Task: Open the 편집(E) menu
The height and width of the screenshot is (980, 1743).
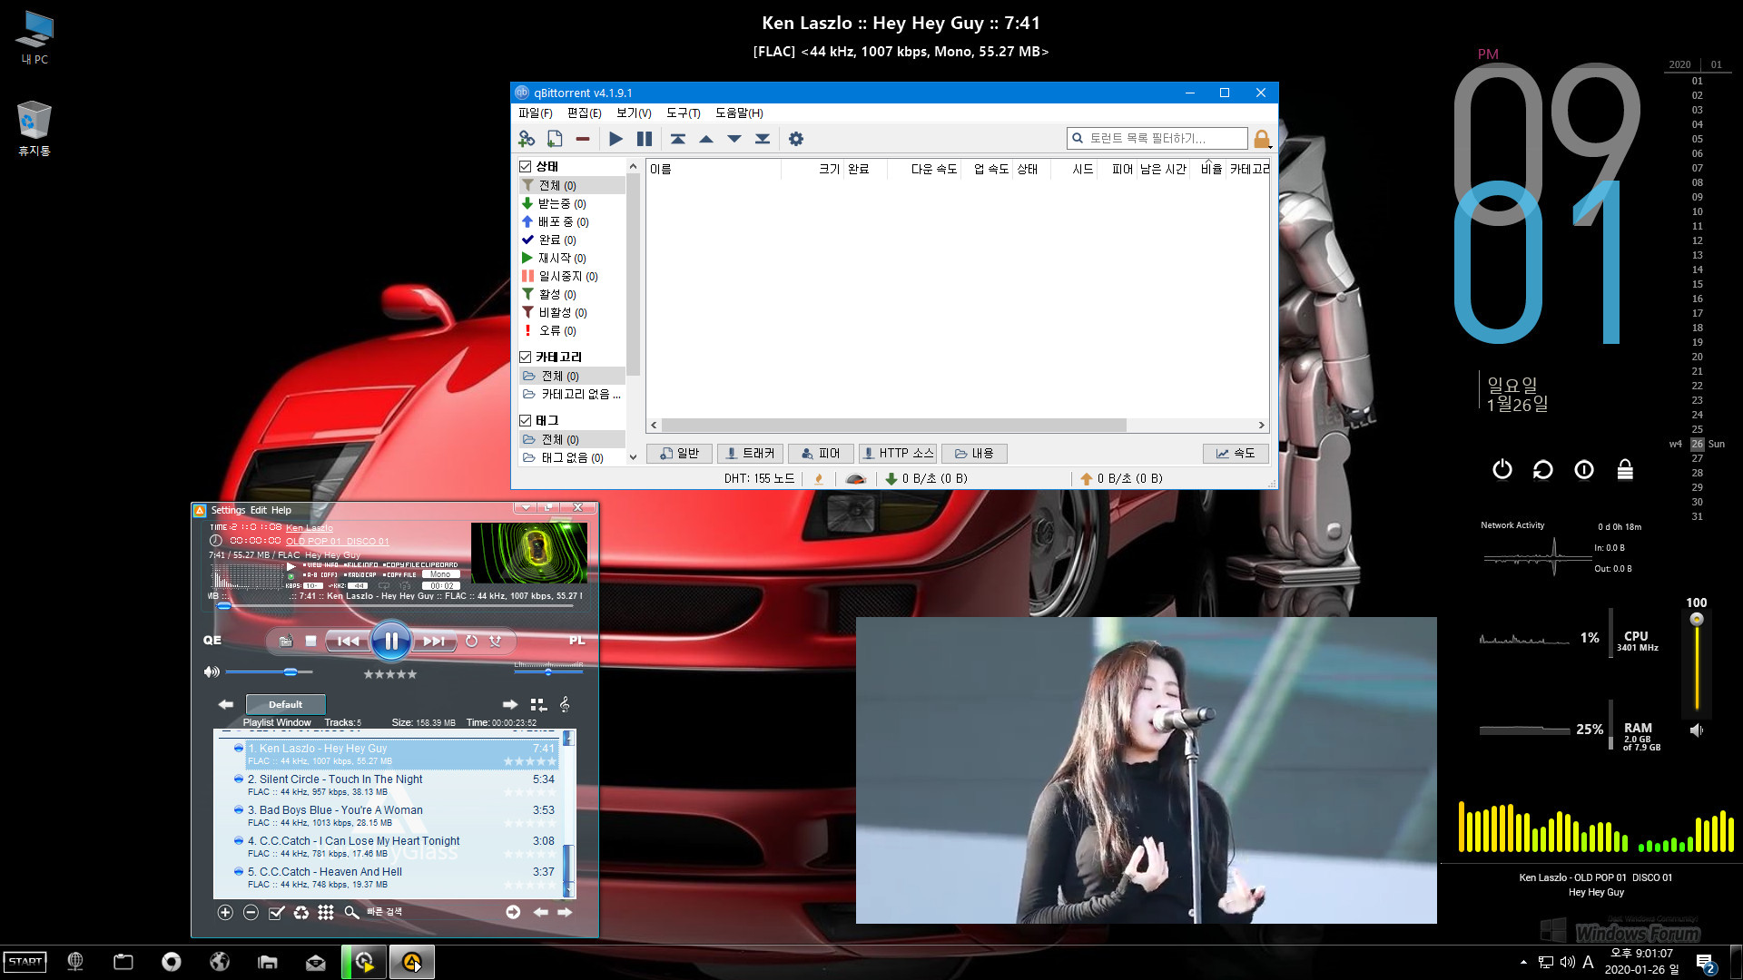Action: [x=584, y=113]
